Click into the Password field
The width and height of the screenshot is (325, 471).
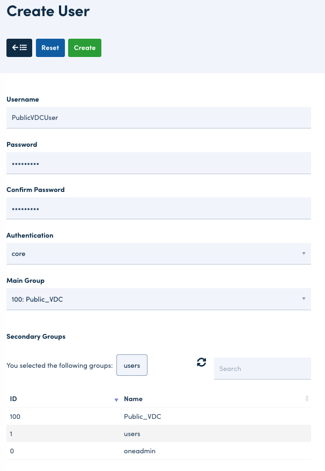coord(158,163)
